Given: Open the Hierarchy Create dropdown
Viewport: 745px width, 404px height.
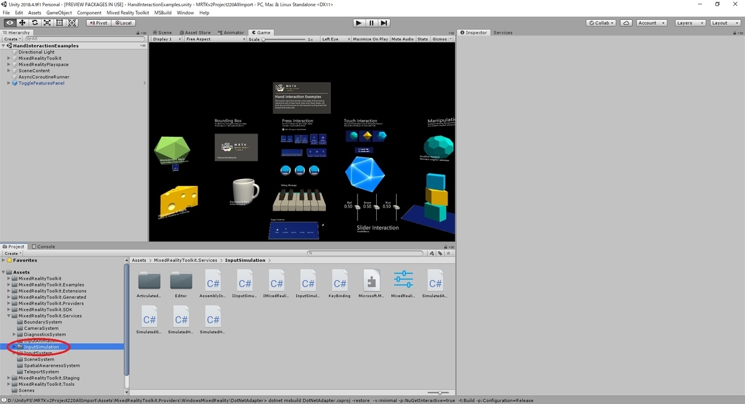Looking at the screenshot, I should pyautogui.click(x=11, y=39).
